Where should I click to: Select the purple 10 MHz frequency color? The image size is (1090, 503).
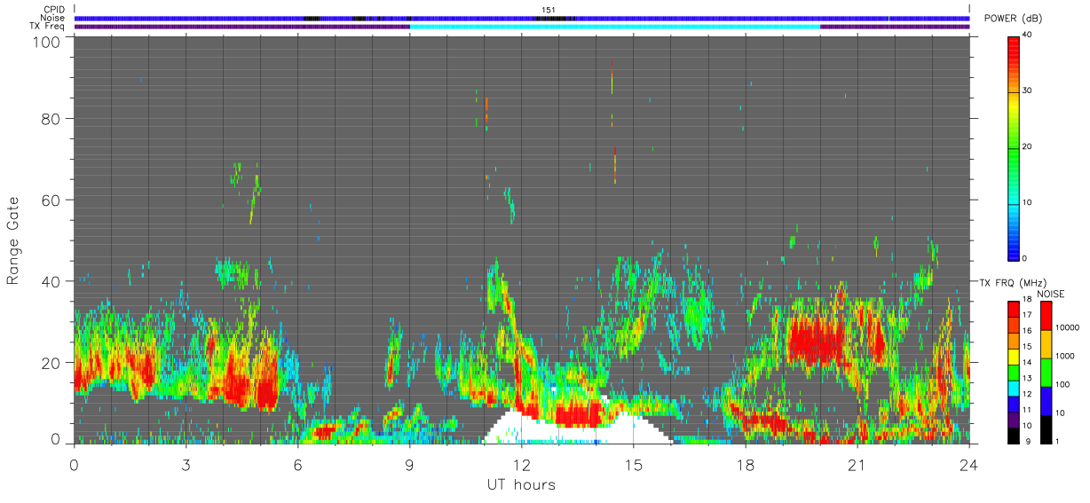click(1014, 421)
